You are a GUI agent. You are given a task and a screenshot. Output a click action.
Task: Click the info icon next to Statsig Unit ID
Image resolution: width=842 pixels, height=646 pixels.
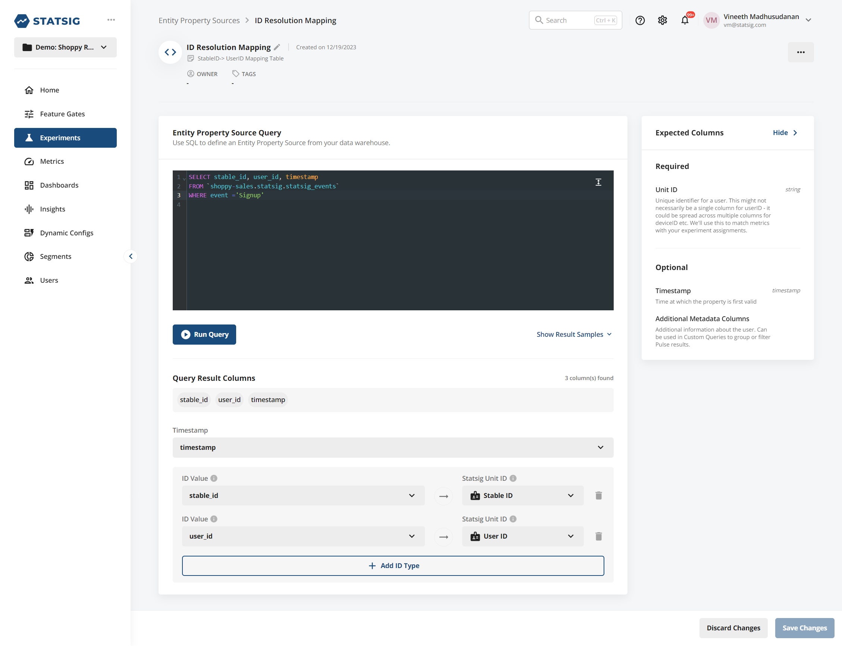[513, 478]
